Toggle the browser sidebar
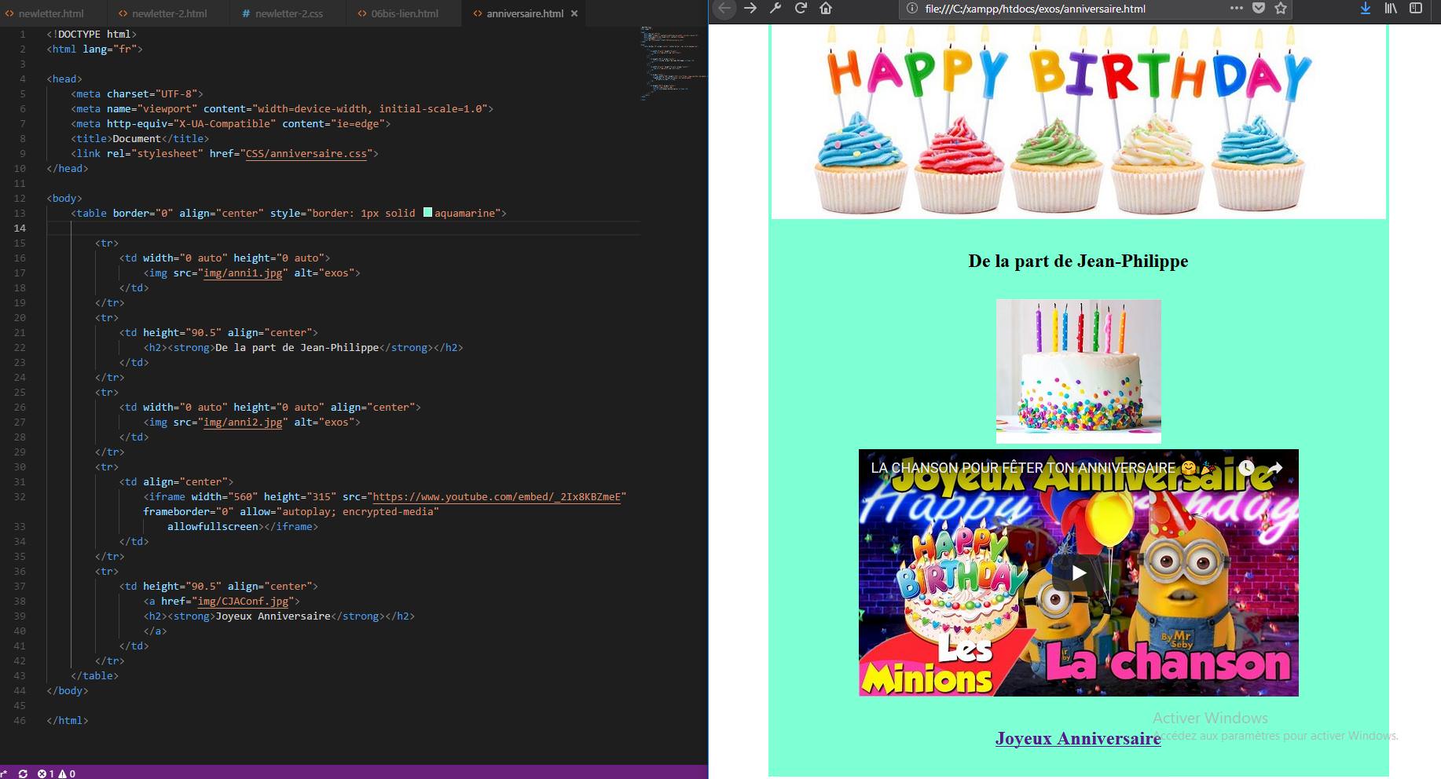Screen dimensions: 1441x779 click(1416, 8)
